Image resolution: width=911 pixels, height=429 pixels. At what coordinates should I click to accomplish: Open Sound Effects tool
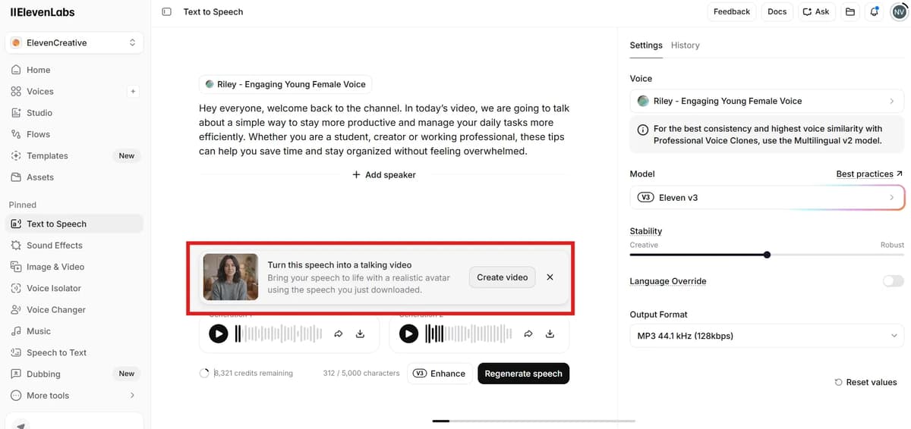[74, 246]
